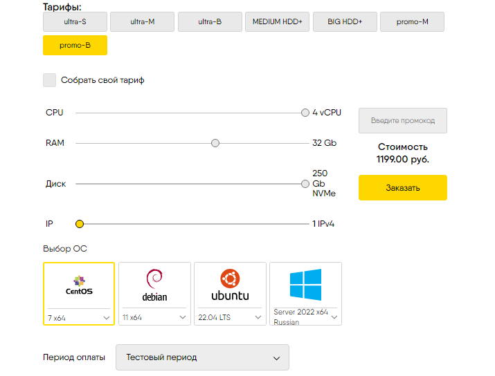Click the yellow "Заказать" button
The image size is (495, 376).
tap(403, 187)
